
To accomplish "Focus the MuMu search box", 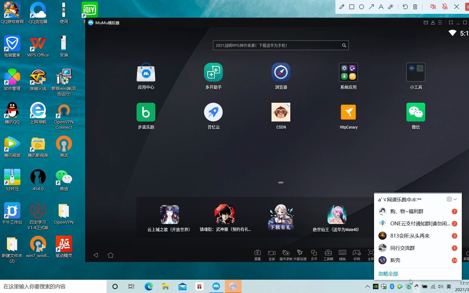I will point(281,45).
